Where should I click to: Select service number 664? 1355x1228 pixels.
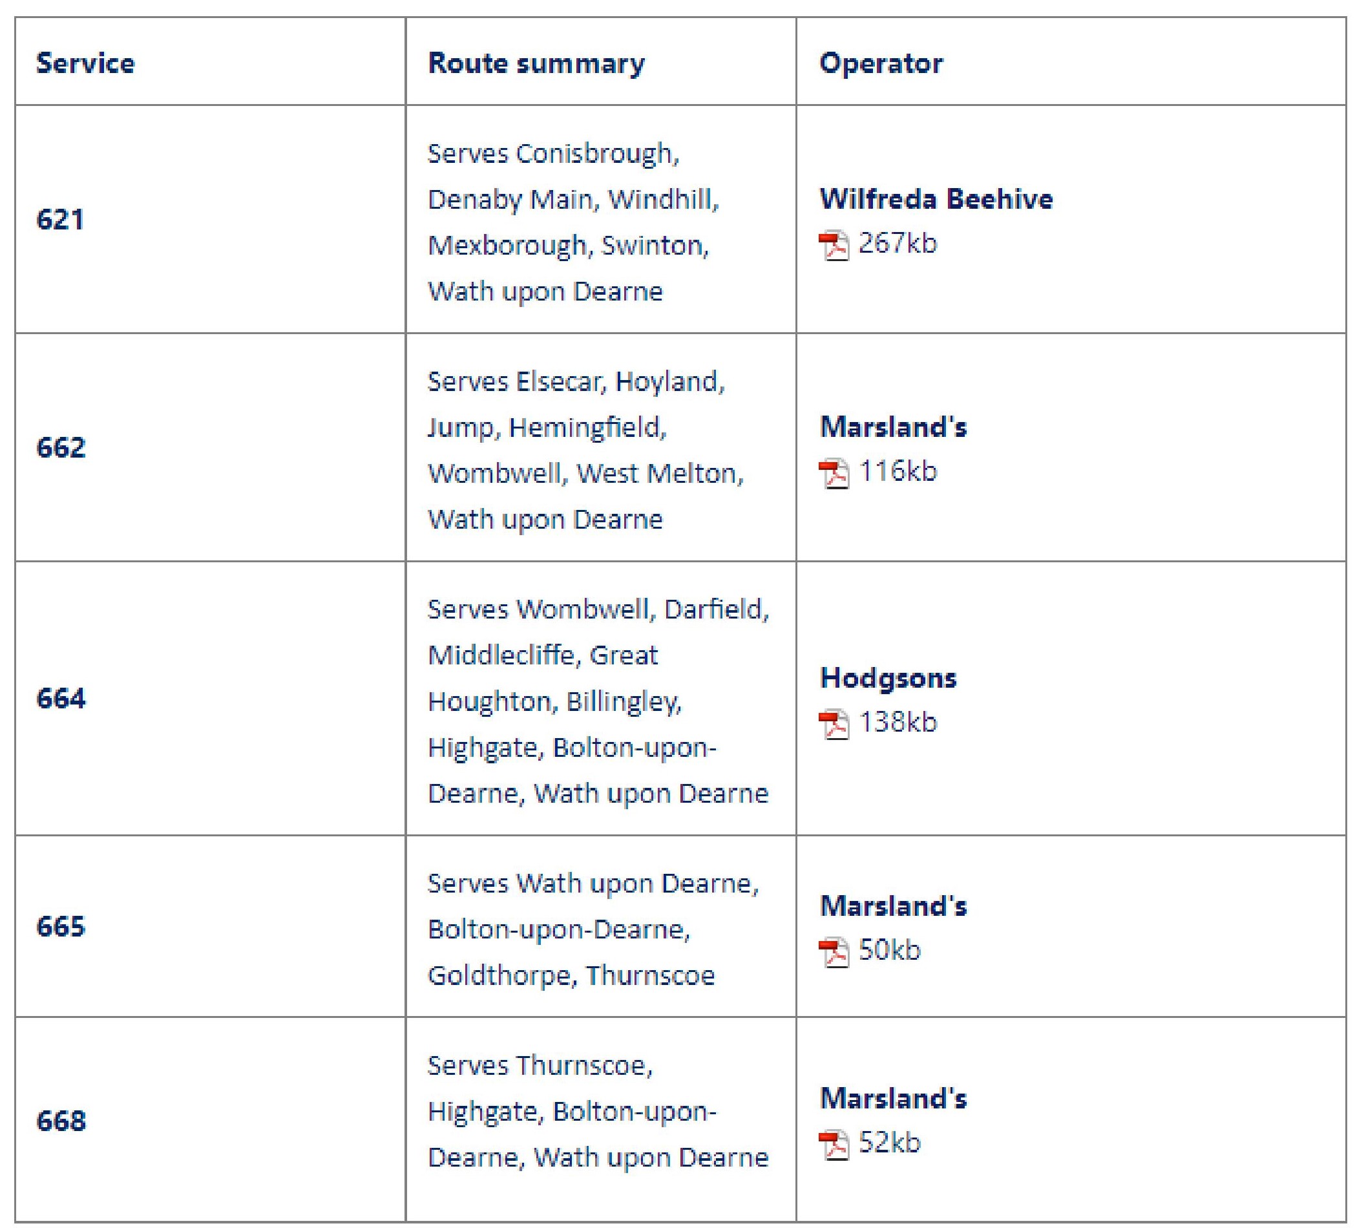coord(61,699)
